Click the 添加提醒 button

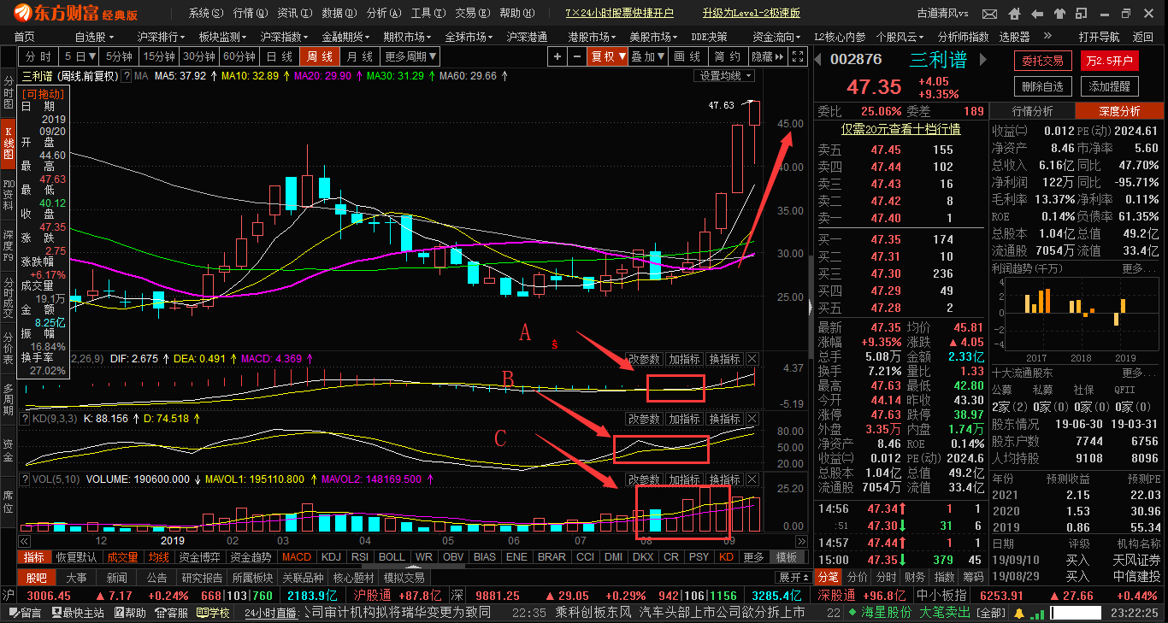(1109, 86)
